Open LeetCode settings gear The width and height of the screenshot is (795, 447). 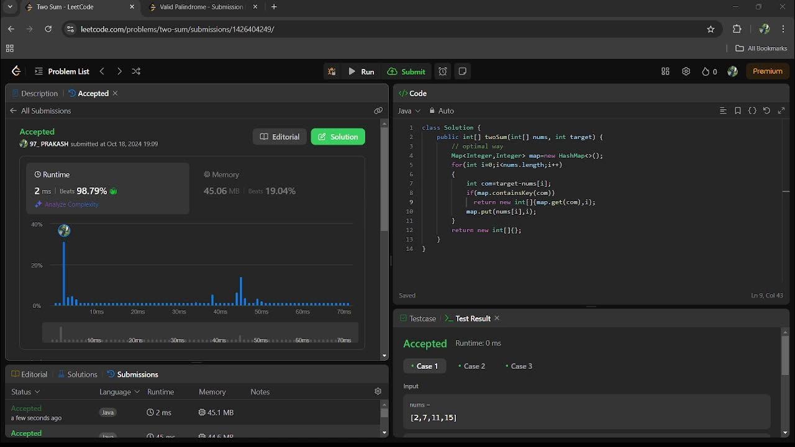point(686,71)
